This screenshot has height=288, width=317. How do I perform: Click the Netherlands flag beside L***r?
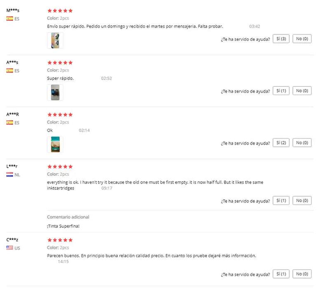point(10,174)
